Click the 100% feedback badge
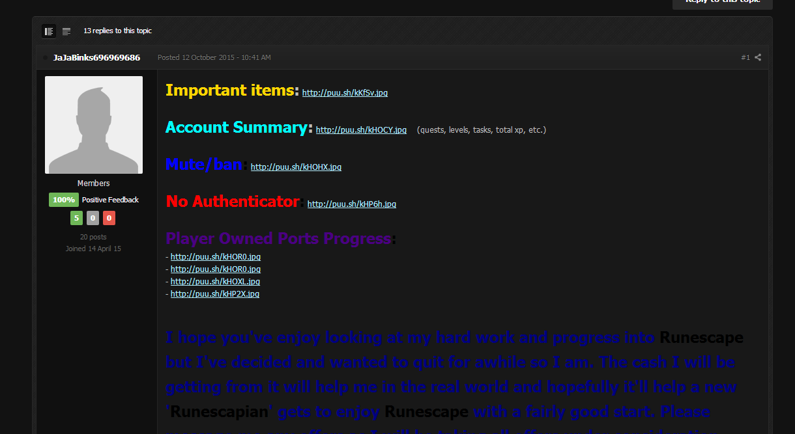 click(64, 200)
